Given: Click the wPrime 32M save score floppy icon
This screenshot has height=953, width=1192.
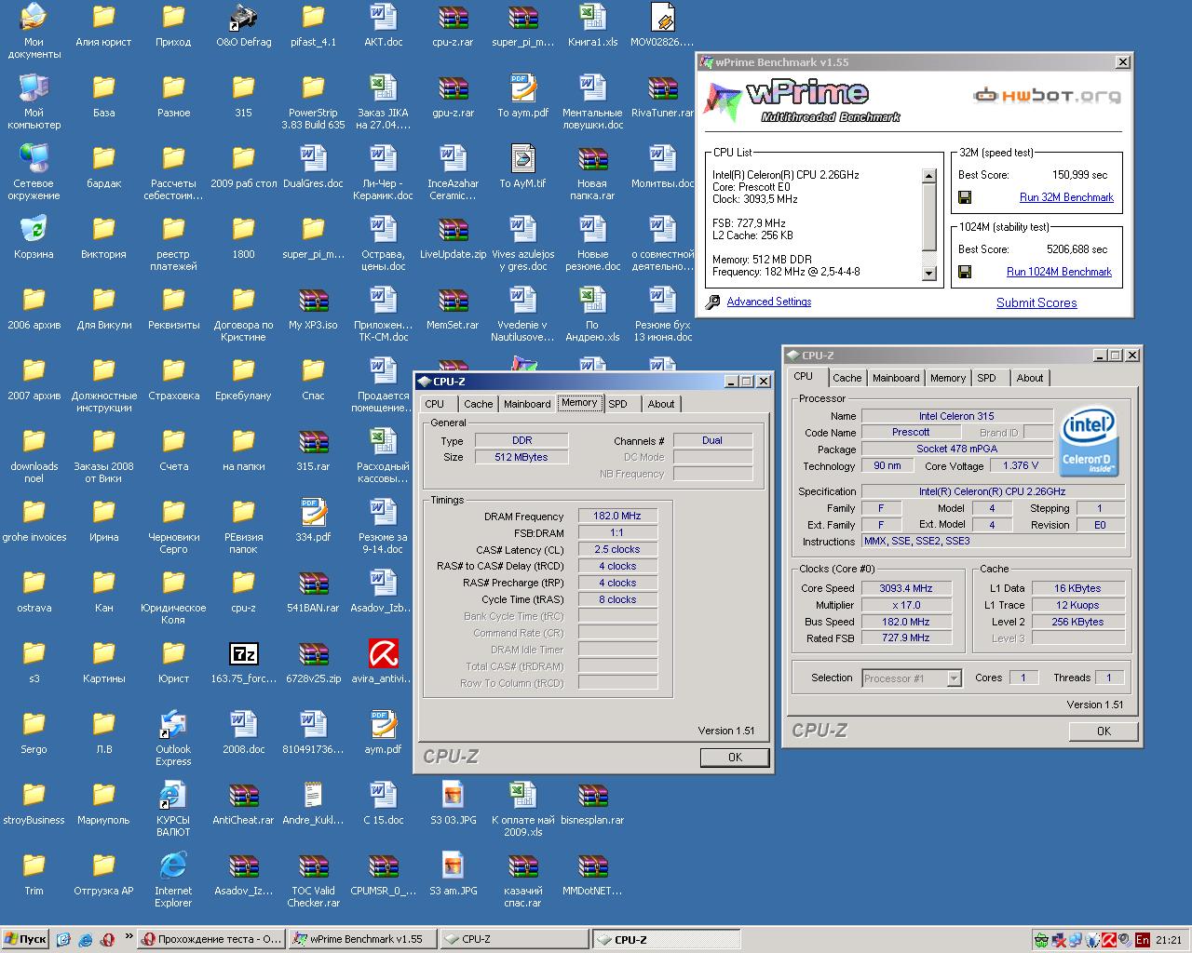Looking at the screenshot, I should click(x=965, y=197).
